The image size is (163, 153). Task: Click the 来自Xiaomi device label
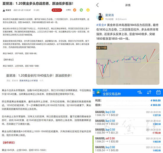(x=121, y=19)
